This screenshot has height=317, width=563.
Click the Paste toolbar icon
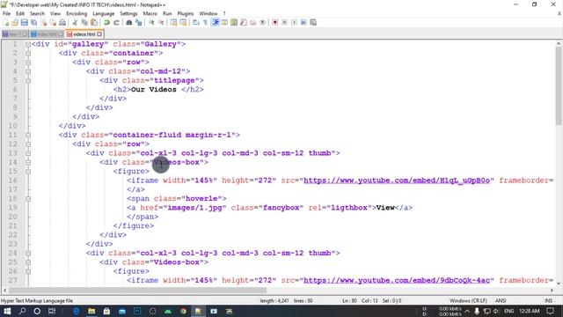pos(94,22)
